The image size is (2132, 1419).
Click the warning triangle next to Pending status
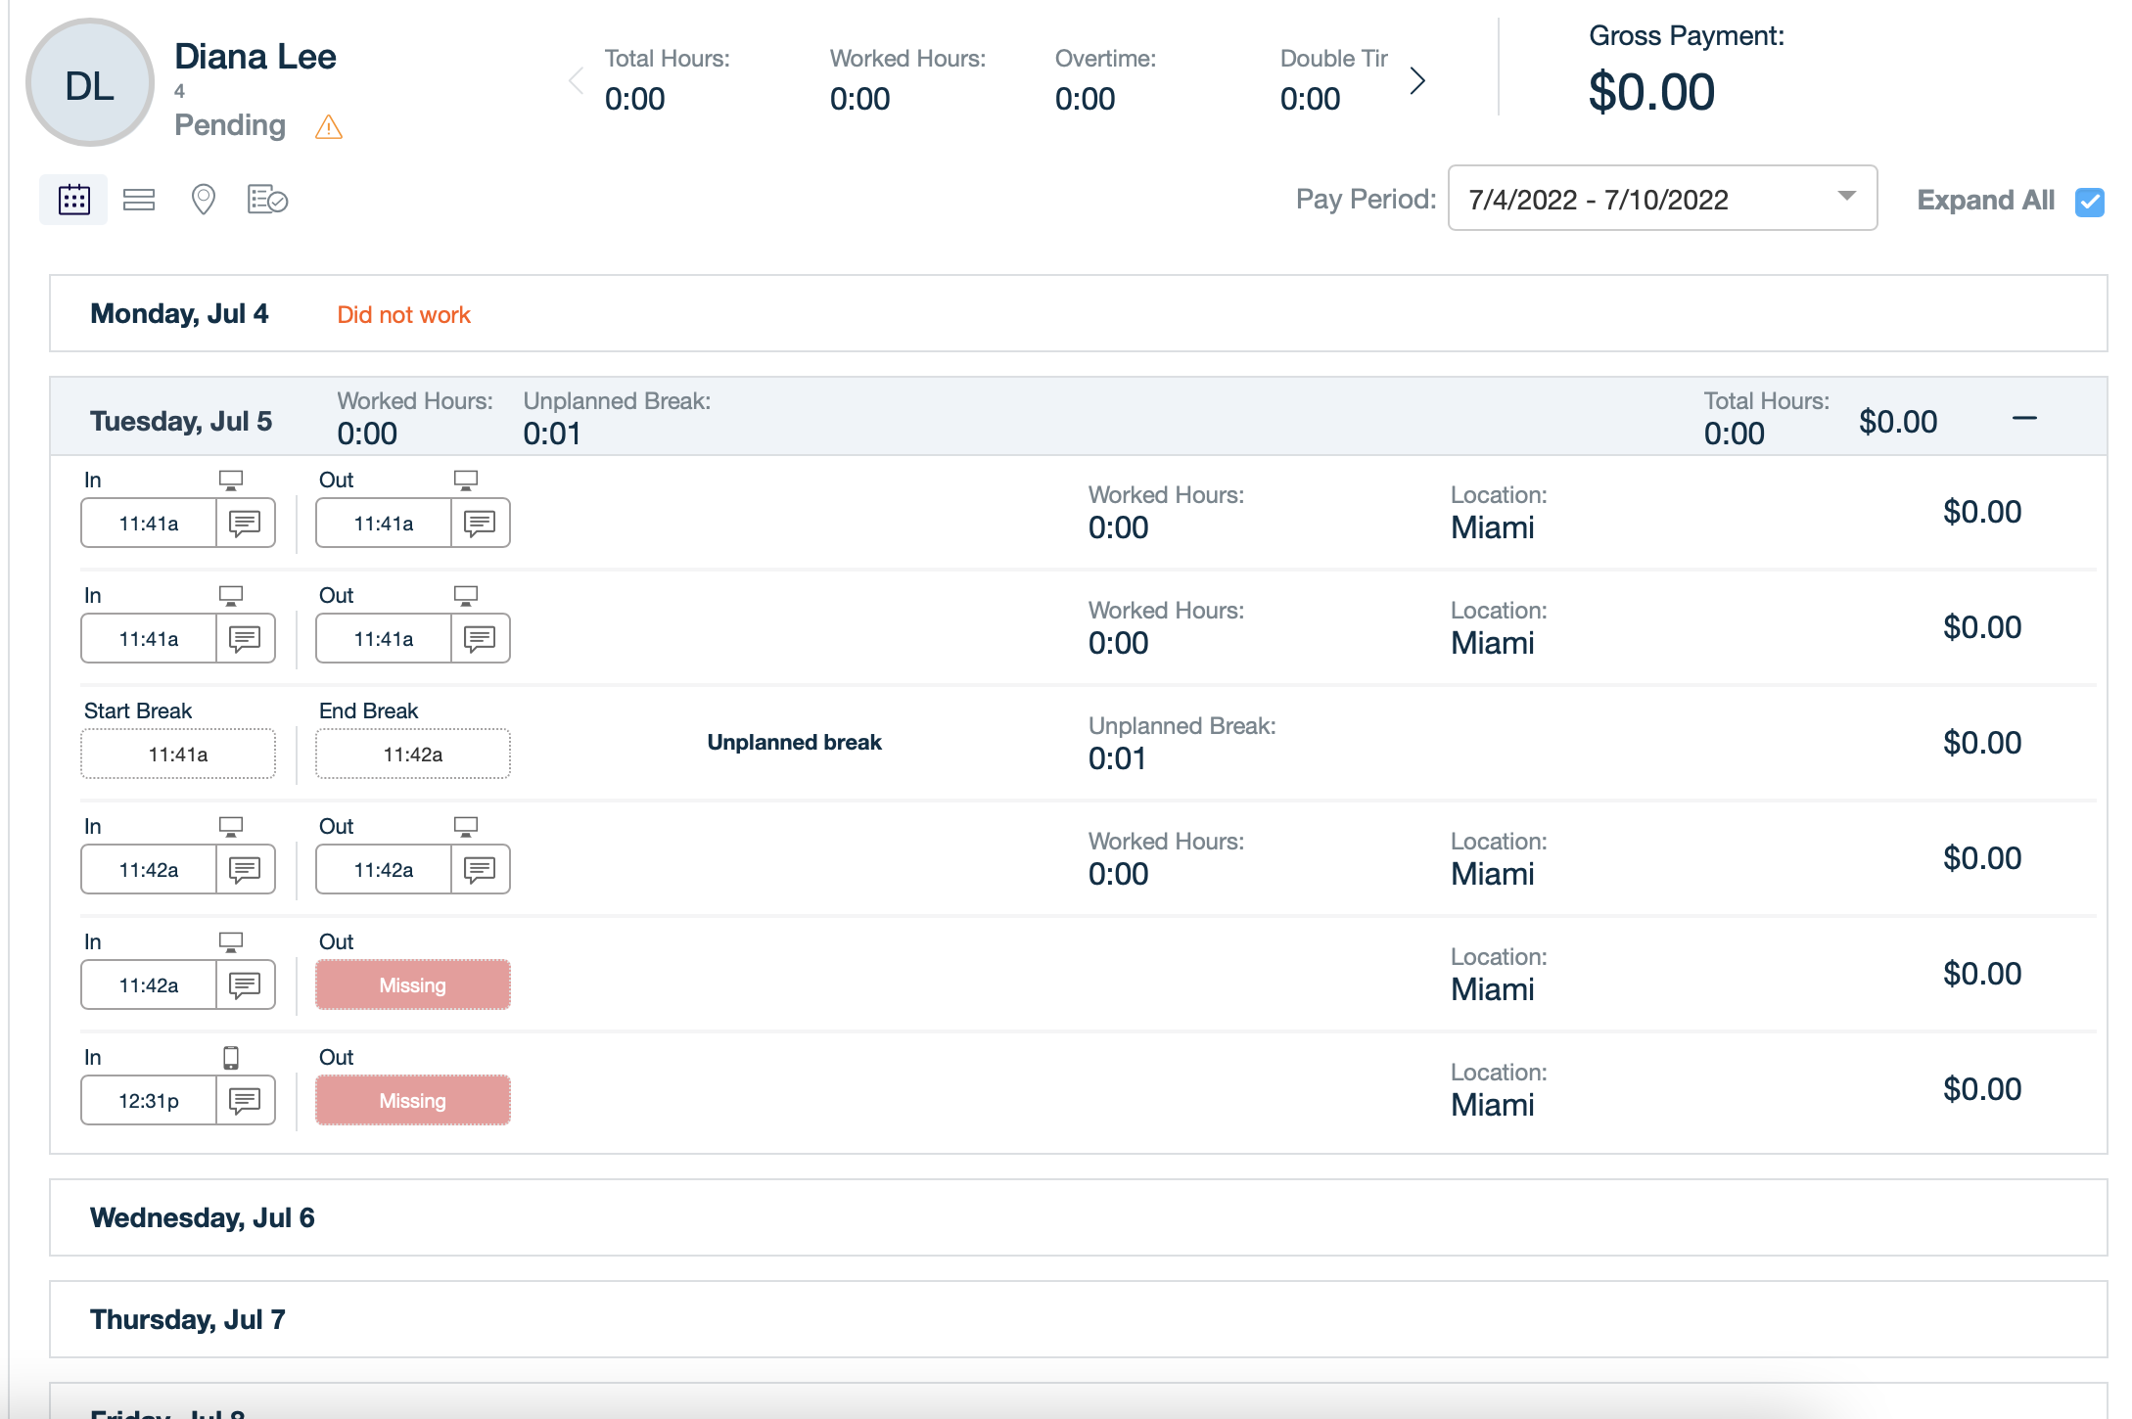[329, 126]
